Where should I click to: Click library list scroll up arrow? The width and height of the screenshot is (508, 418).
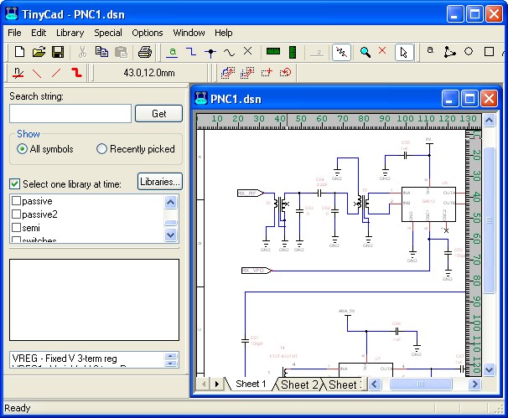(x=171, y=203)
